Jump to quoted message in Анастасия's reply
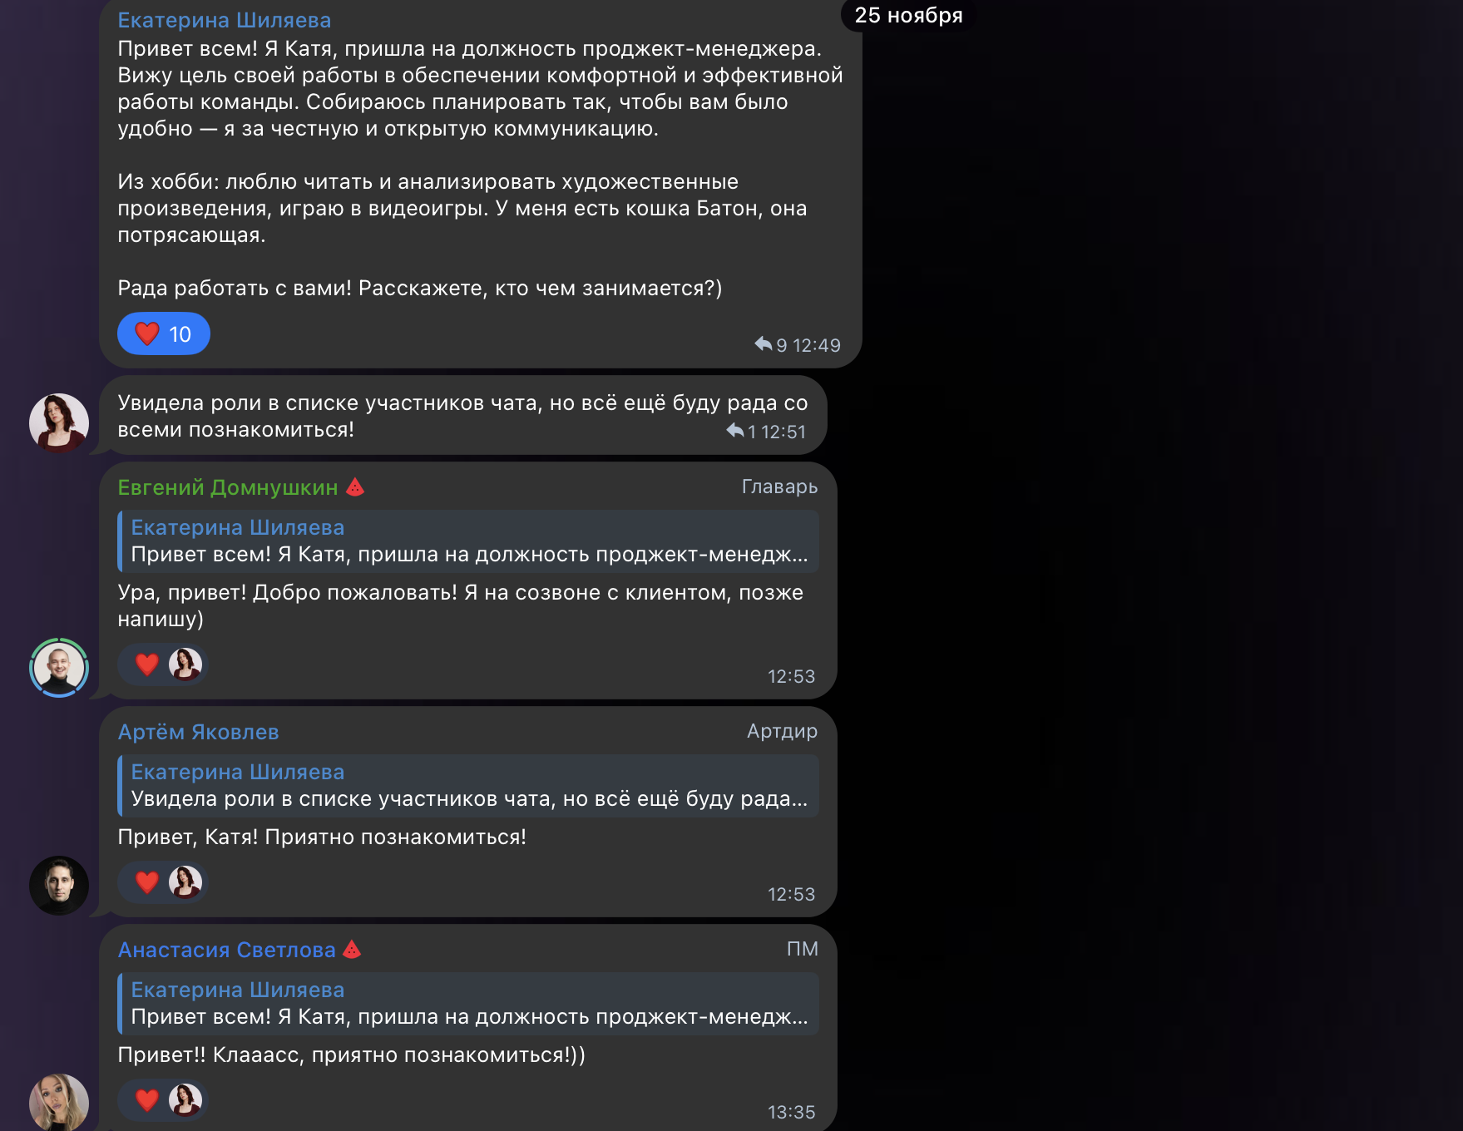 468,1004
